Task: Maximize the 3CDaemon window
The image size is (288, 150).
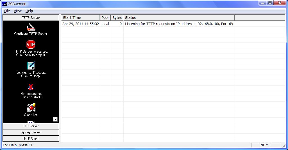Action: click(x=270, y=3)
